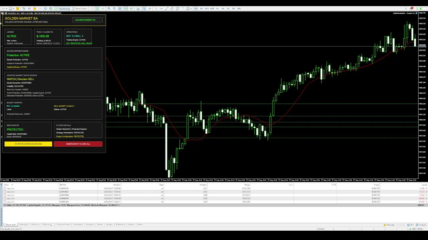Open Mercado from the bottom bar
428x240 pixels.
click(x=389, y=225)
